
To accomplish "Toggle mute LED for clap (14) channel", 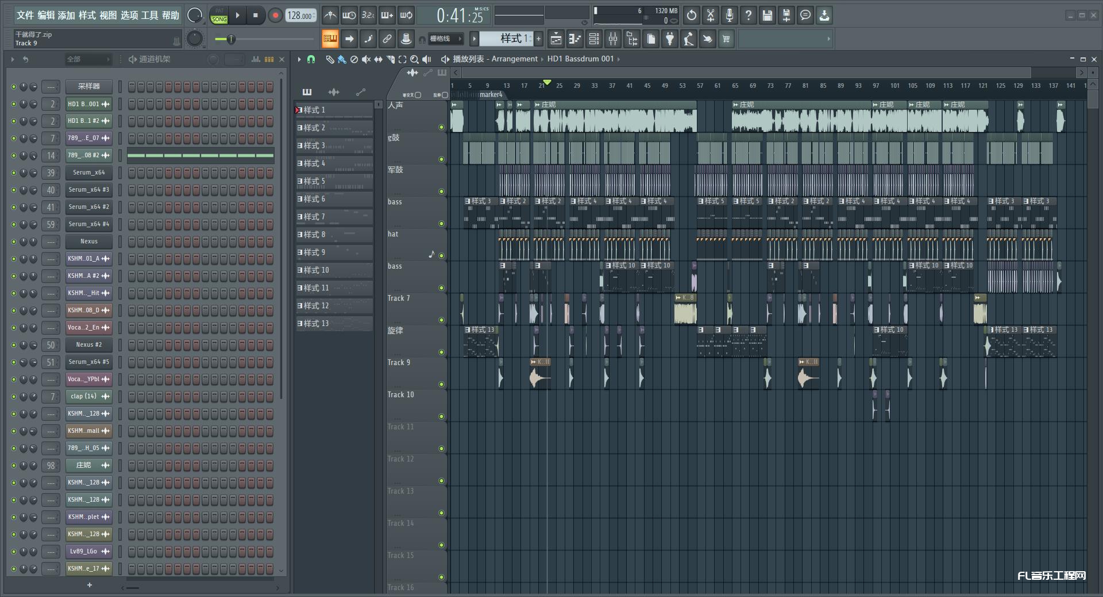I will 14,397.
